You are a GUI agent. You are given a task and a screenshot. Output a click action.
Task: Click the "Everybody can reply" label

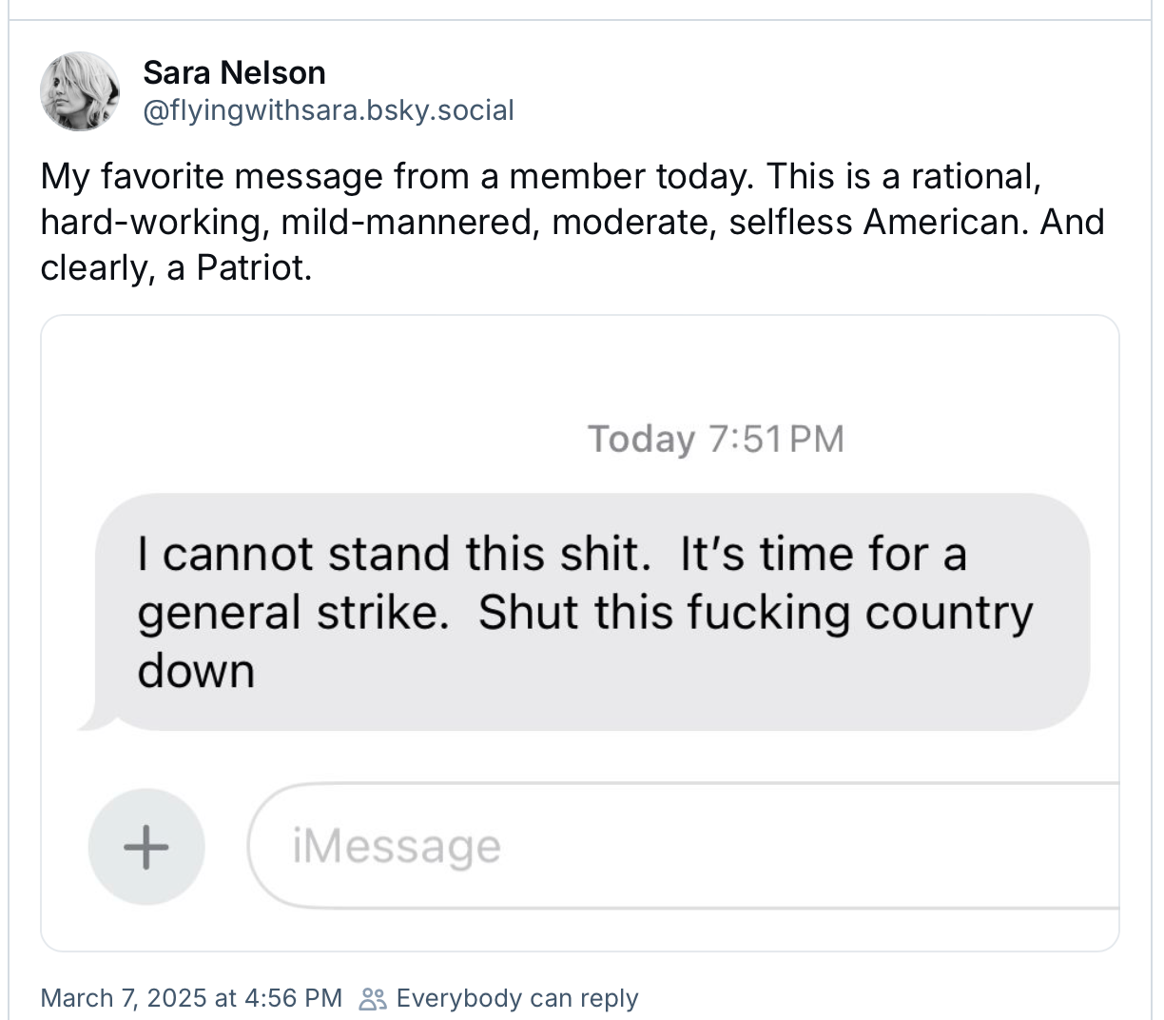(x=517, y=998)
